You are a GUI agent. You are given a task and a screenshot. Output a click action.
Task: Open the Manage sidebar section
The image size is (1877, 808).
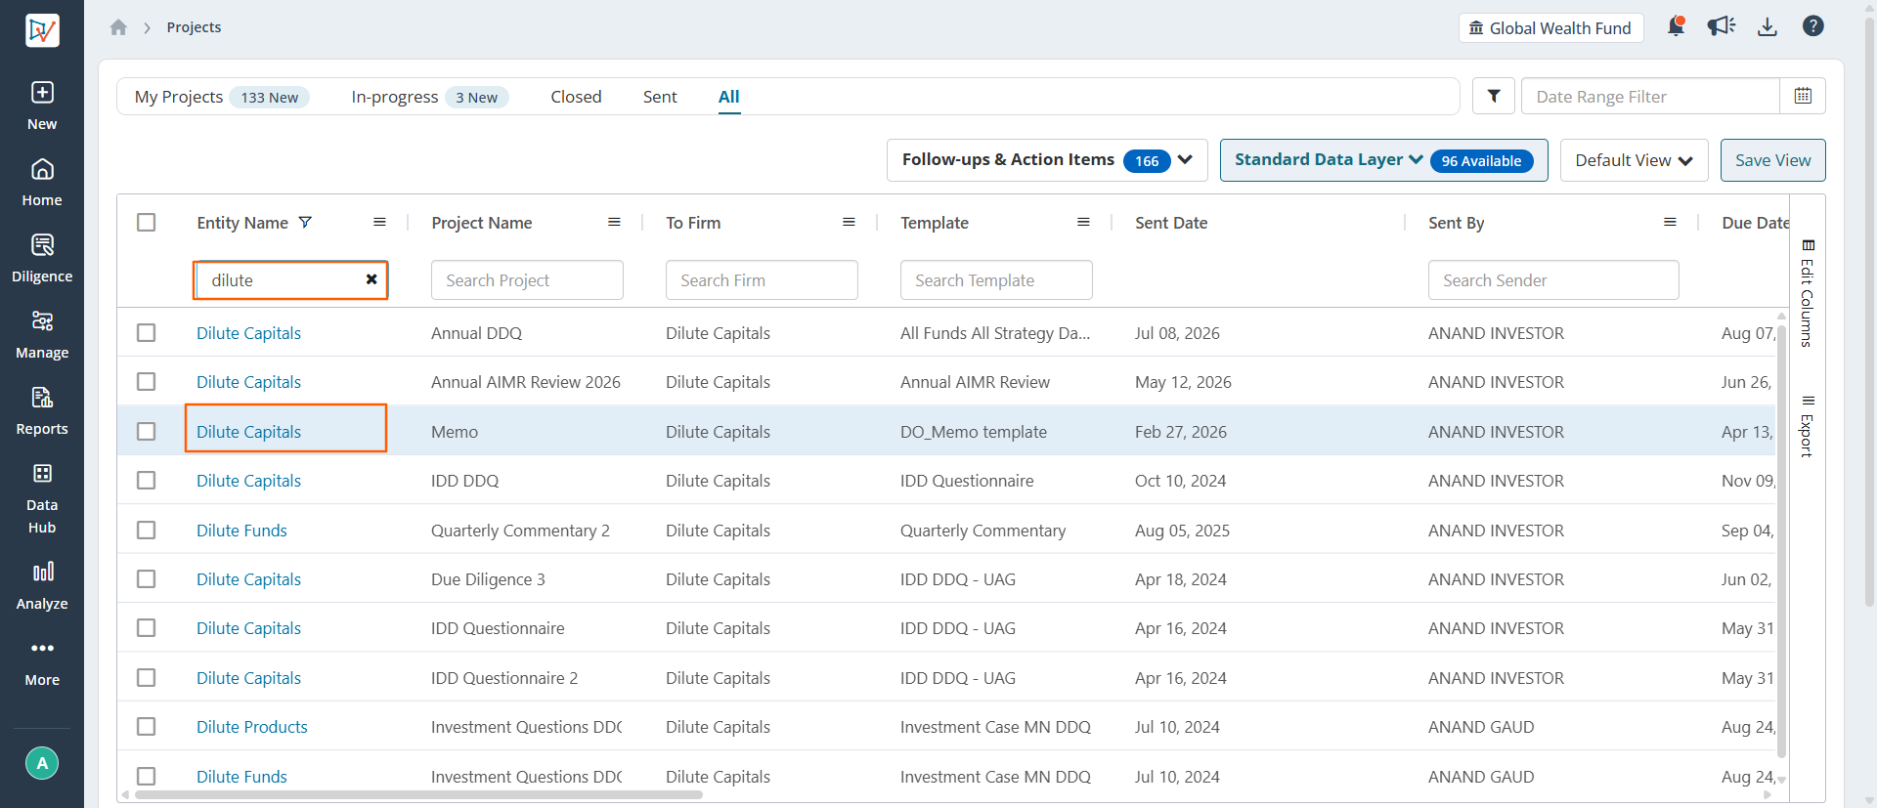(42, 335)
